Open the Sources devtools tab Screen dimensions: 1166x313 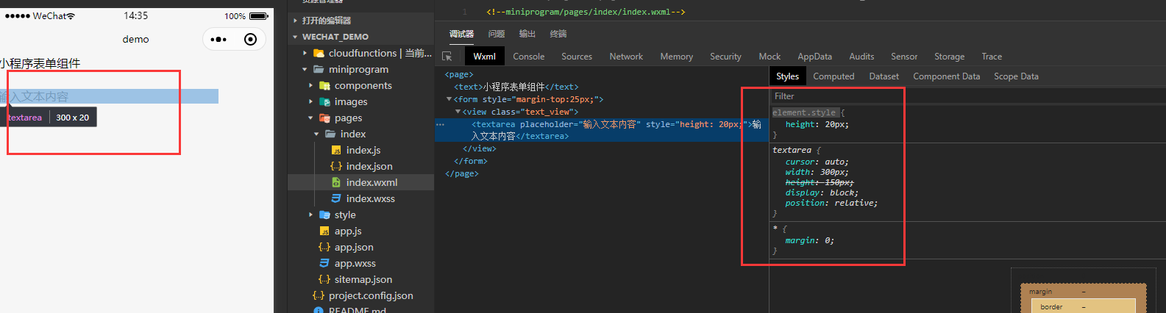(x=577, y=57)
